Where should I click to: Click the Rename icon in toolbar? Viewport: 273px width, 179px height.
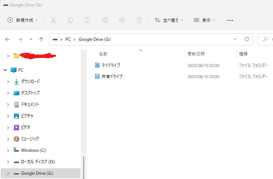(104, 20)
